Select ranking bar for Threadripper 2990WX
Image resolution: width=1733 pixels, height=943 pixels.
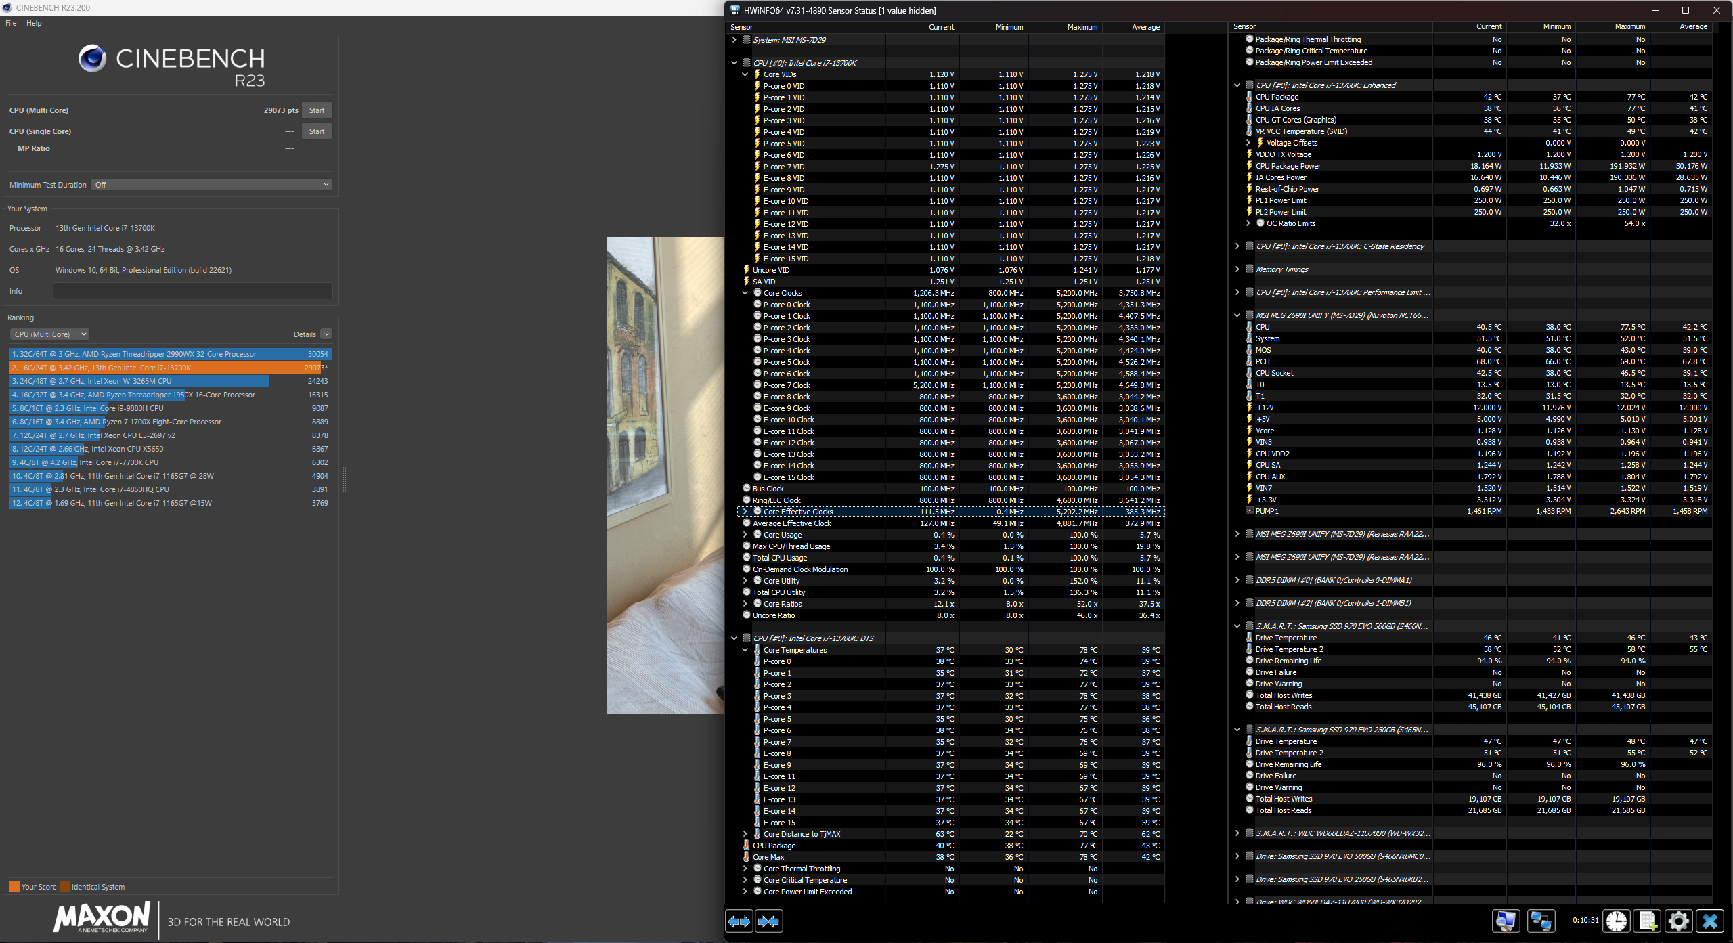[x=171, y=354]
